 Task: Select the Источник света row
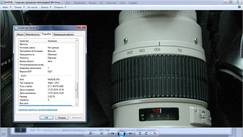pos(47,48)
